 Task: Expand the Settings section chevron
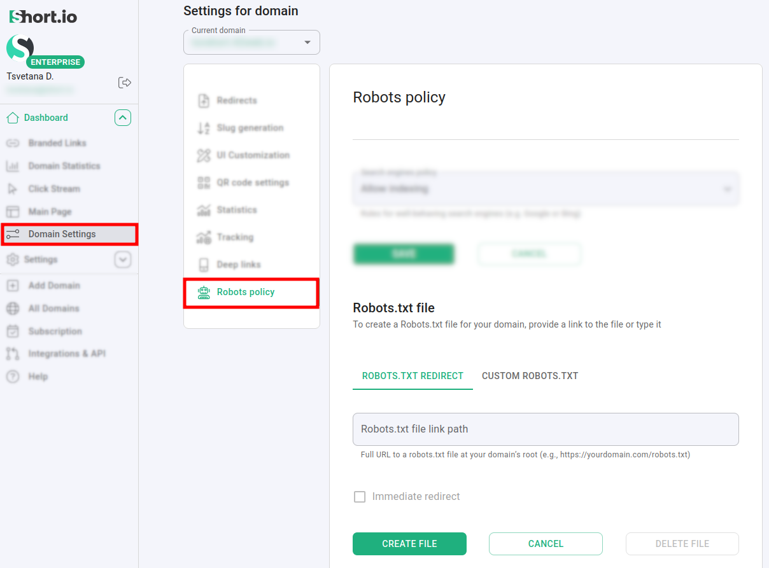pos(123,260)
